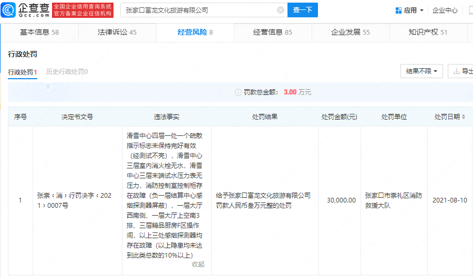The height and width of the screenshot is (277, 473).
Task: Open 企业中心 link
Action: click(x=445, y=10)
